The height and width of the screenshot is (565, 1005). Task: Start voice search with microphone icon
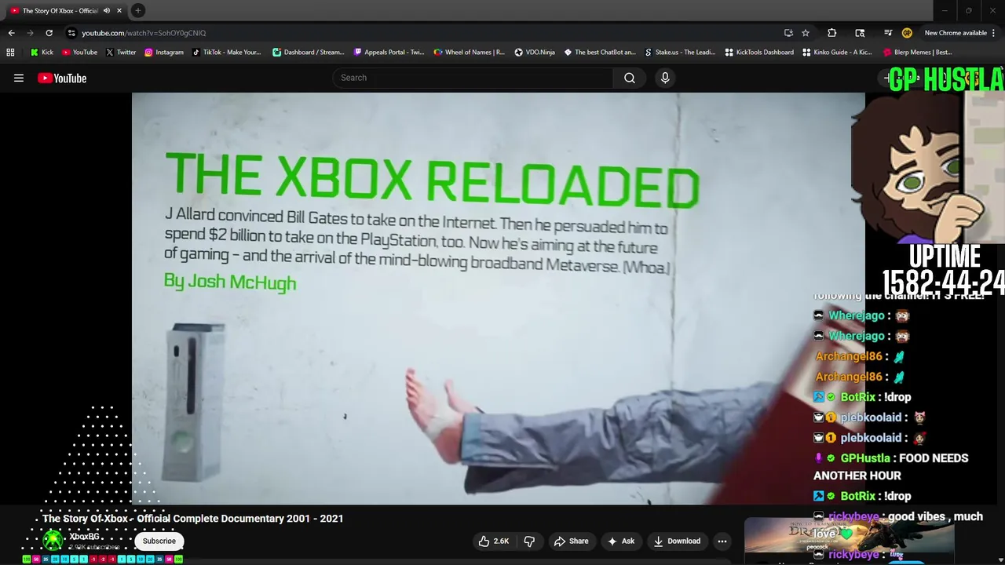[x=665, y=78]
